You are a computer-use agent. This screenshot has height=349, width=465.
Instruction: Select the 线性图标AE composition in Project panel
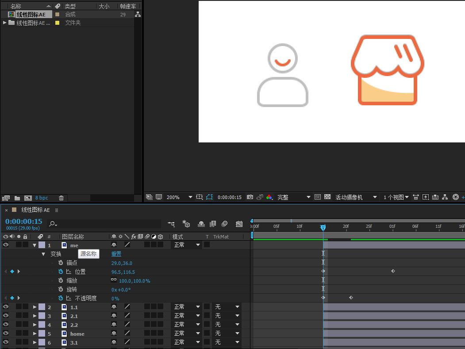[x=31, y=15]
